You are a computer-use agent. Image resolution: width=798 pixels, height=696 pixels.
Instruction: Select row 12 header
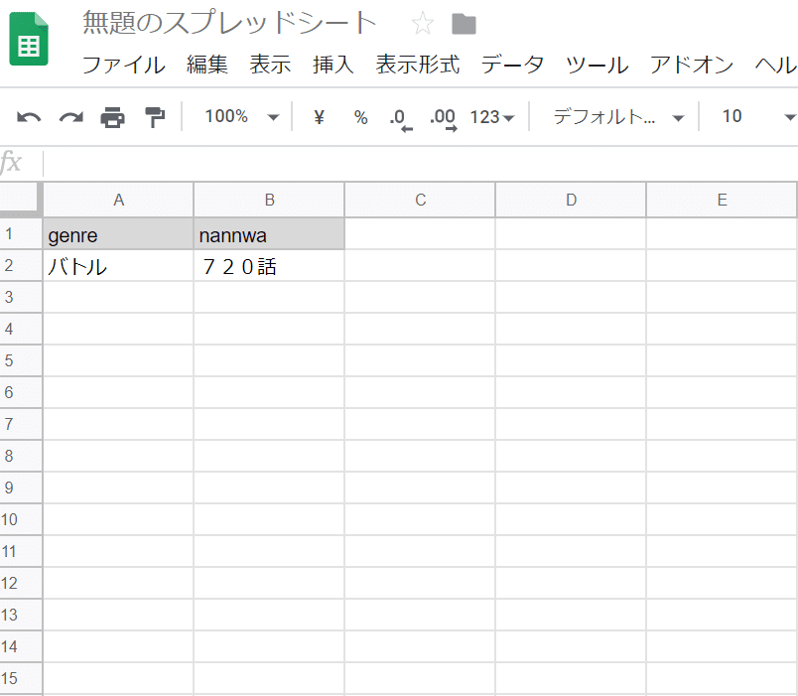tap(21, 583)
